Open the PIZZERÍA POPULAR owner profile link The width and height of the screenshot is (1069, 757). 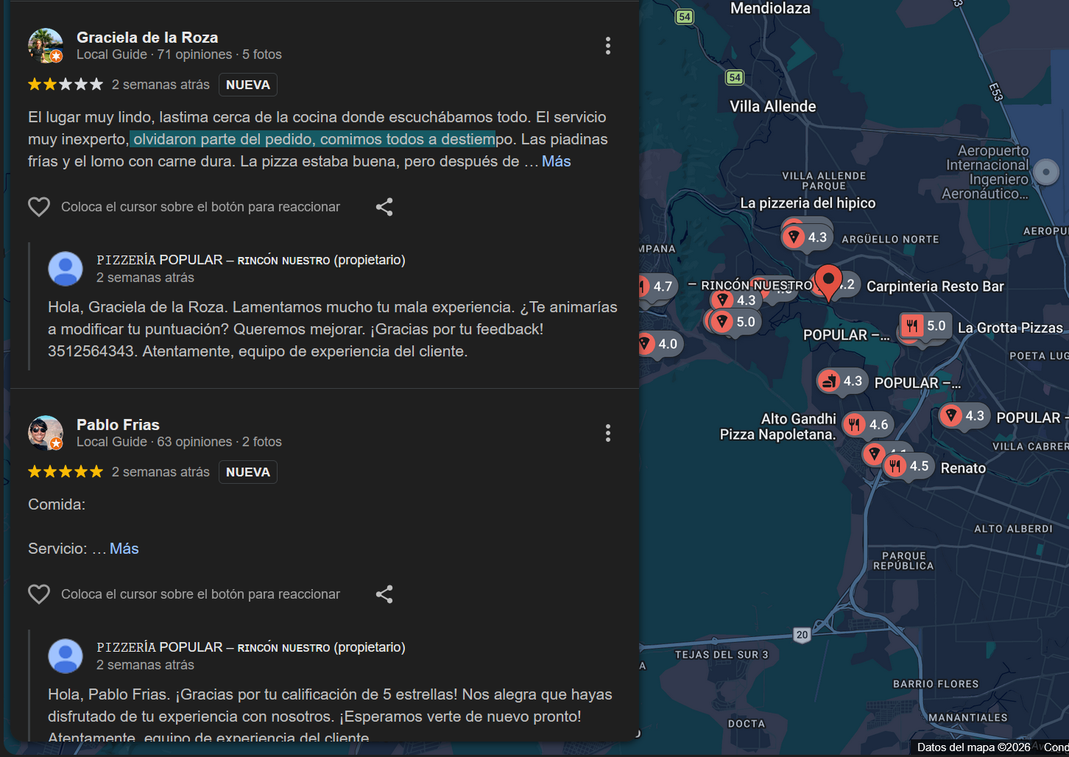(x=250, y=259)
